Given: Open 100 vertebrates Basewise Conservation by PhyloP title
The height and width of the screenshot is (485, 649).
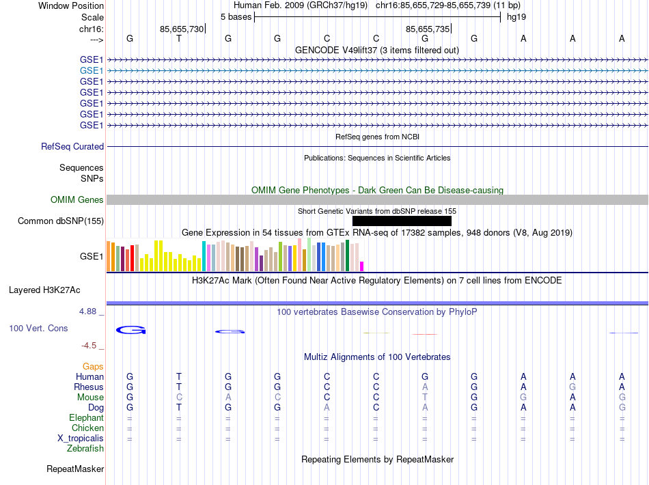Looking at the screenshot, I should (377, 311).
